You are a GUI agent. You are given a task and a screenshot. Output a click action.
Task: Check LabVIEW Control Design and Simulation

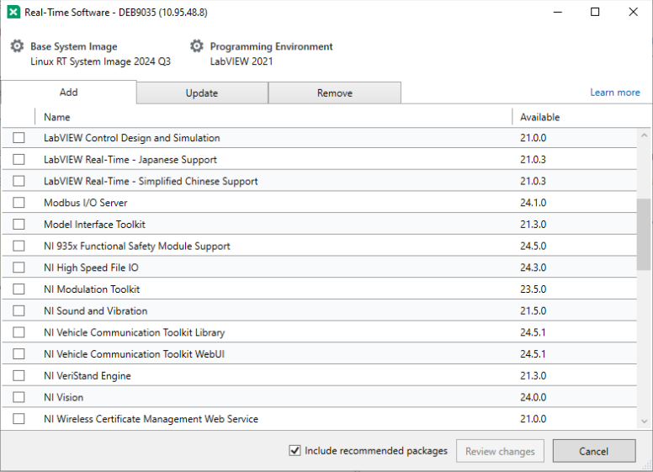click(x=19, y=138)
